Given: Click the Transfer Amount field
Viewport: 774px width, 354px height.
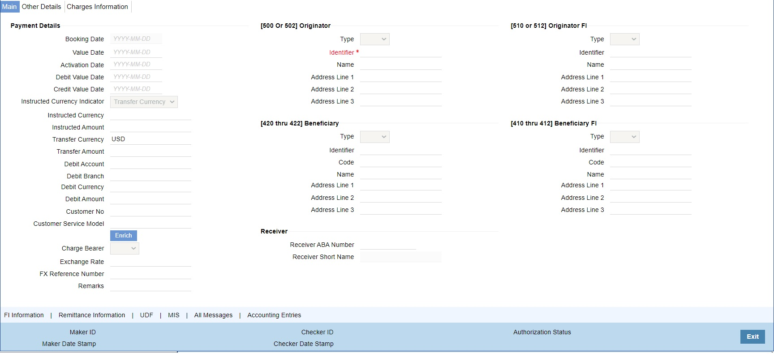Looking at the screenshot, I should click(150, 151).
